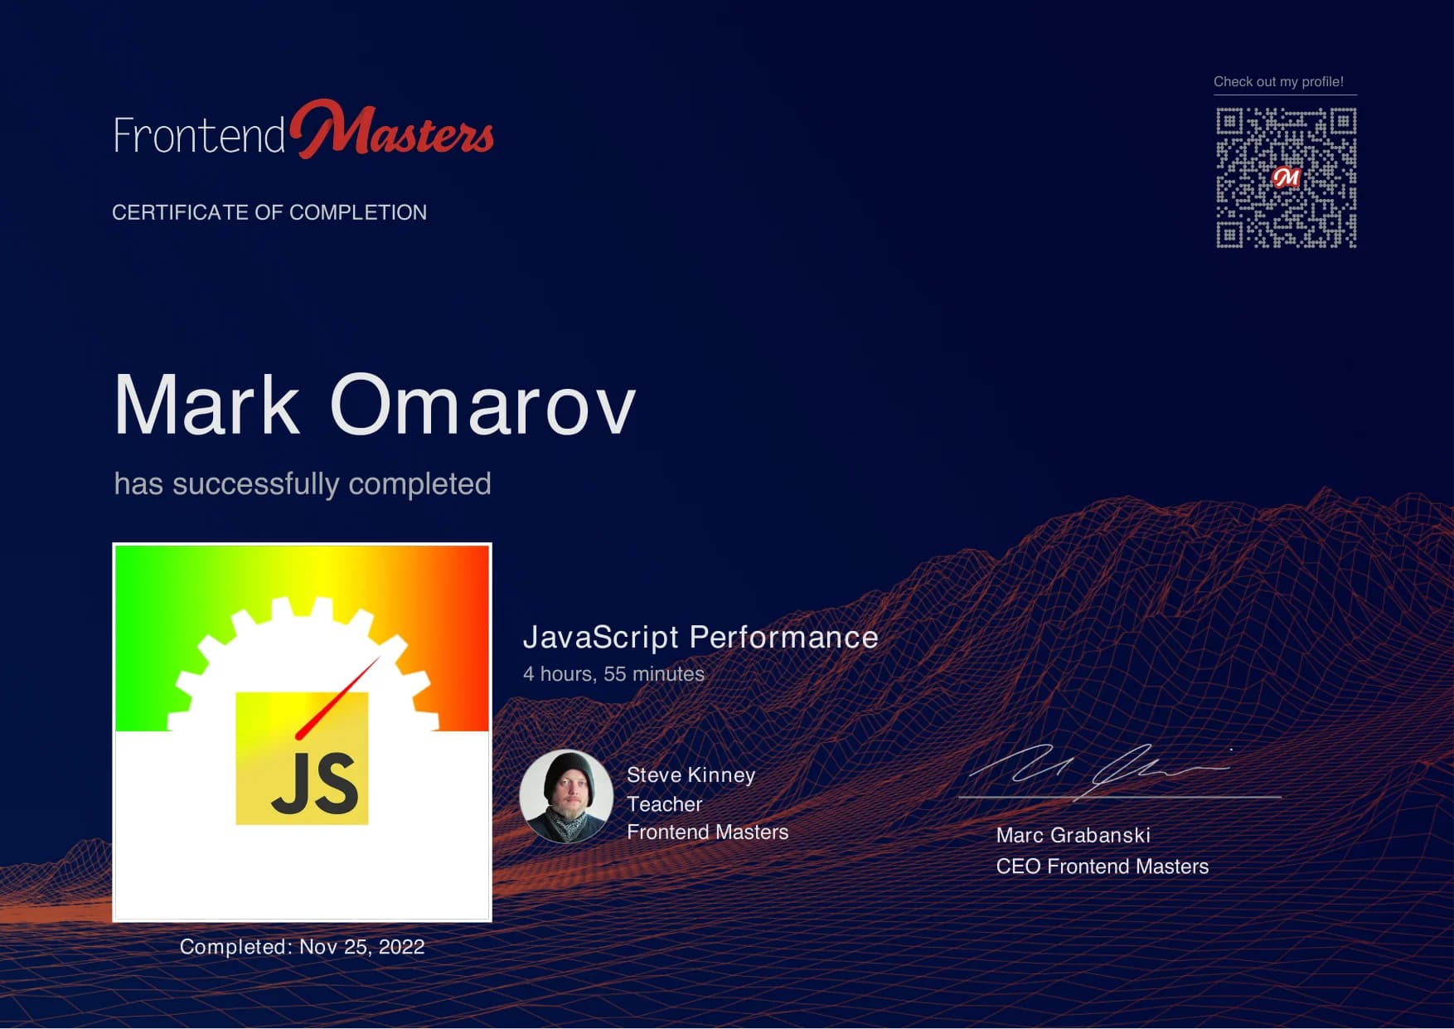Click the red M badge inside the QR code
Image resolution: width=1454 pixels, height=1029 pixels.
coord(1286,177)
